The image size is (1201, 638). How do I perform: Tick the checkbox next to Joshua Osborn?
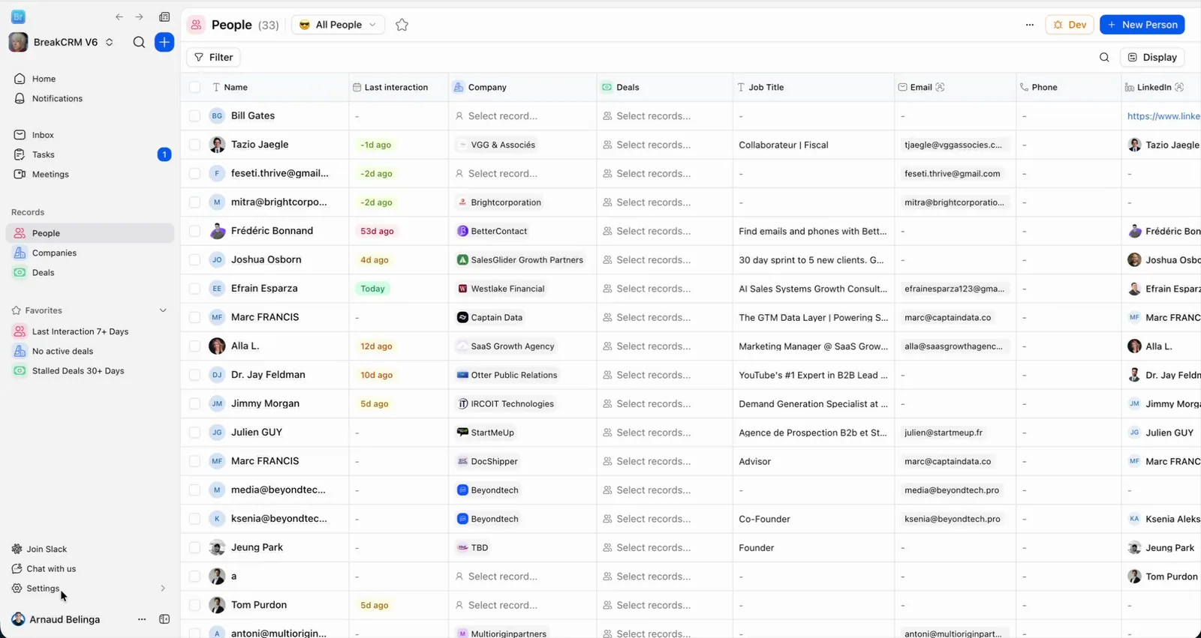pyautogui.click(x=194, y=260)
